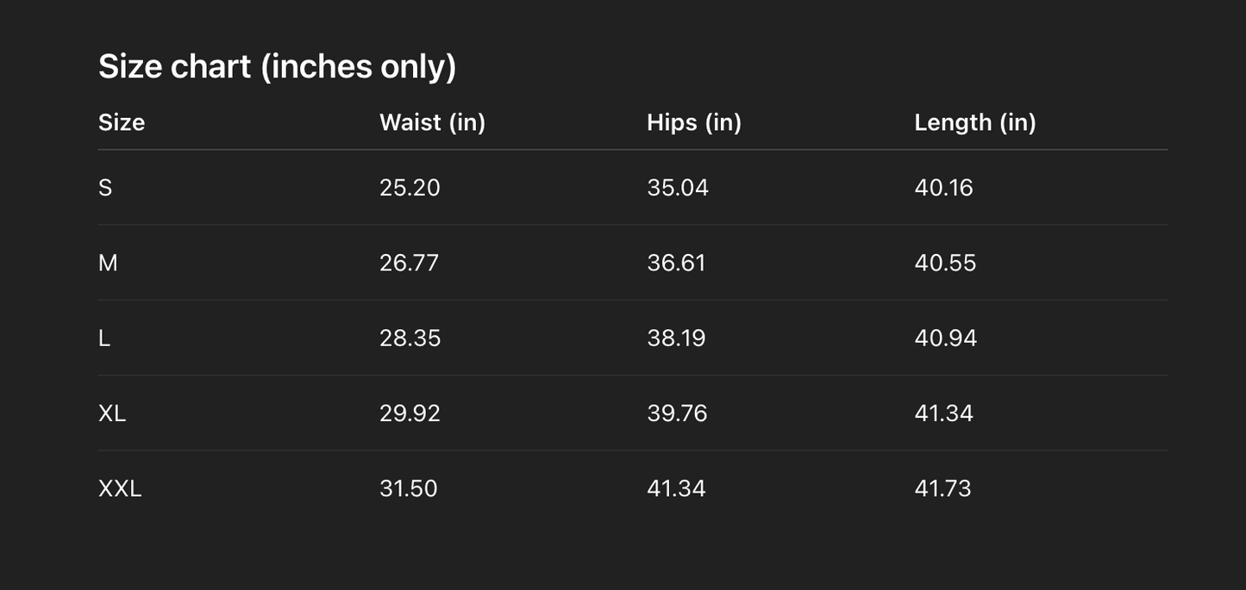Click the L size row label
The width and height of the screenshot is (1246, 590).
pyautogui.click(x=104, y=338)
